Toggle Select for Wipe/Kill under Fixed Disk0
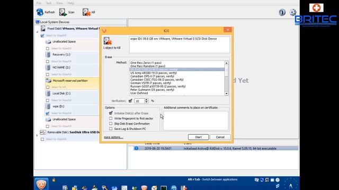This screenshot has width=339, height=190. (x=42, y=35)
